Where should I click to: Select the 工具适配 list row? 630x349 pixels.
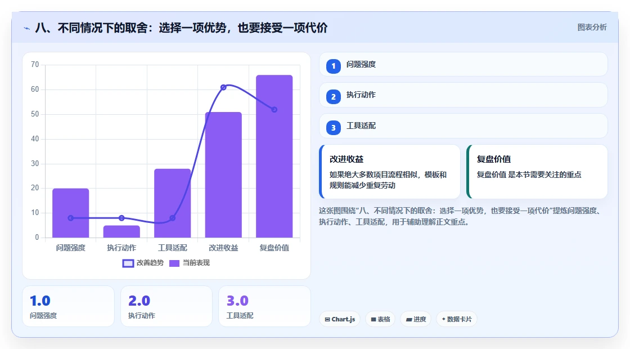[463, 126]
